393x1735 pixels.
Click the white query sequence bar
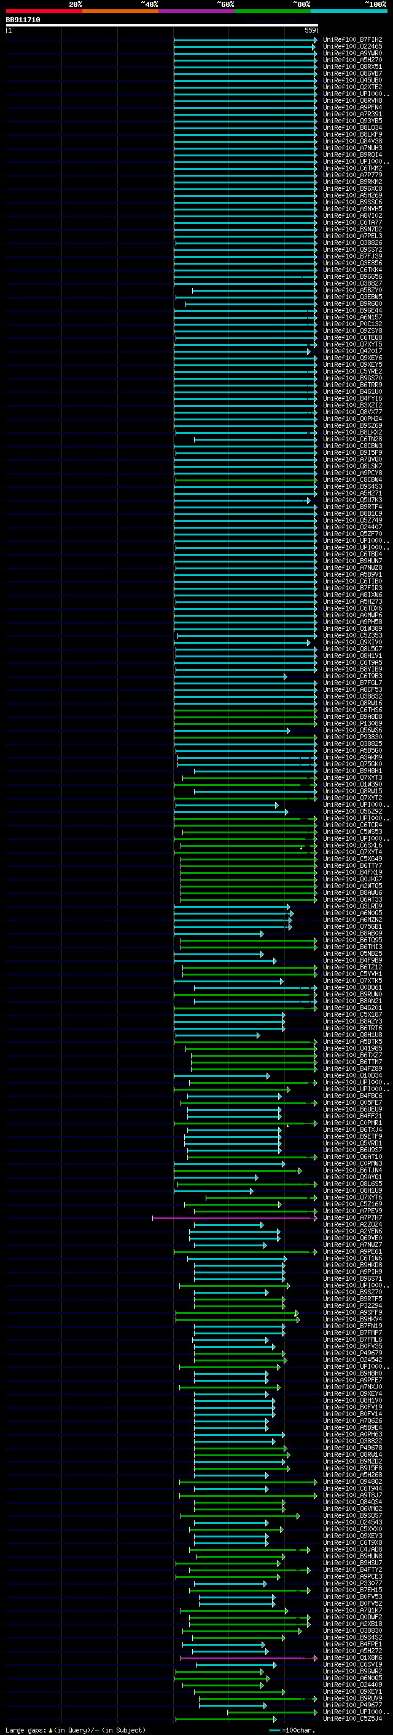161,26
